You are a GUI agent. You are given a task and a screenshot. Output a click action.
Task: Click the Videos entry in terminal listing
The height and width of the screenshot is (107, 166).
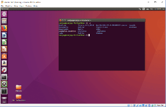point(99,33)
